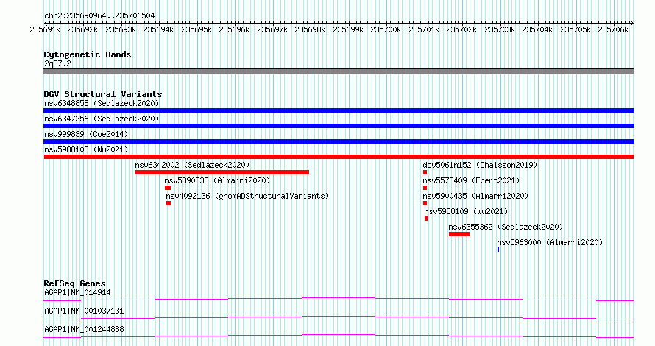Click the 235697k ruler tick label
655x346 pixels.
pyautogui.click(x=272, y=29)
